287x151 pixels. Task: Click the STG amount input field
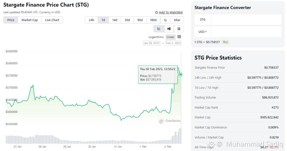(246, 20)
